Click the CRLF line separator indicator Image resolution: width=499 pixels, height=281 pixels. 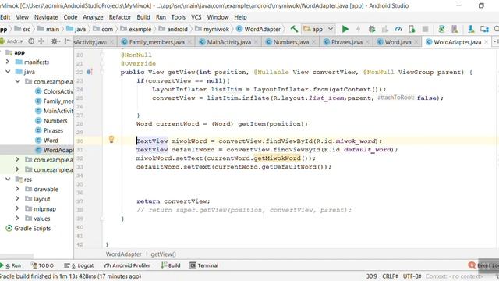point(390,276)
